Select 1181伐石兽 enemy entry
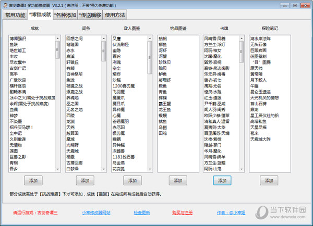This screenshot has height=226, width=313. pyautogui.click(x=124, y=157)
